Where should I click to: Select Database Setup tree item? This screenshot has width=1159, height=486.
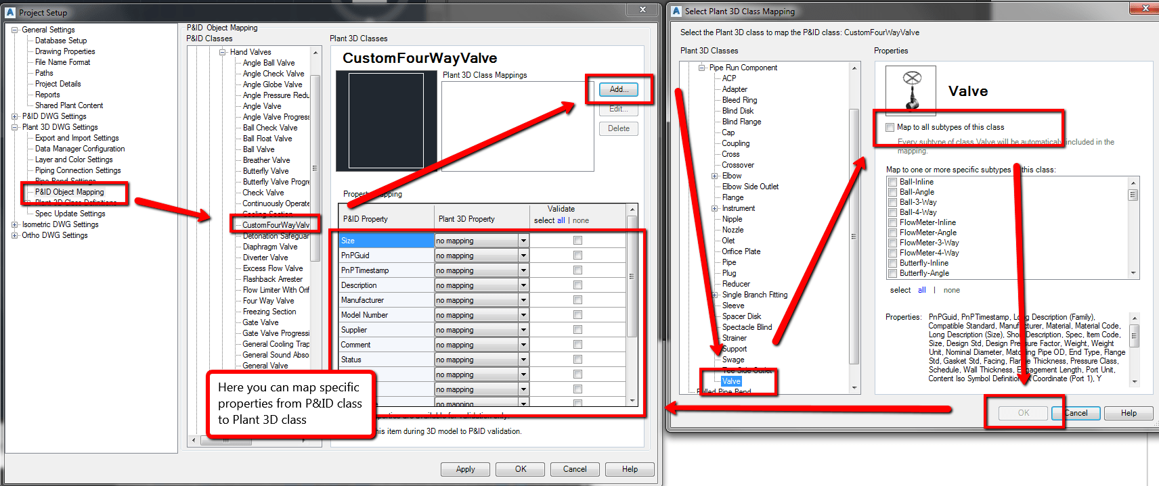pyautogui.click(x=61, y=41)
